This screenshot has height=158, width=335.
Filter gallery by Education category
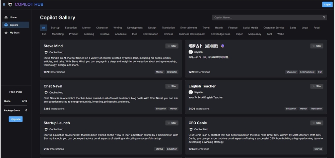[x=71, y=28]
